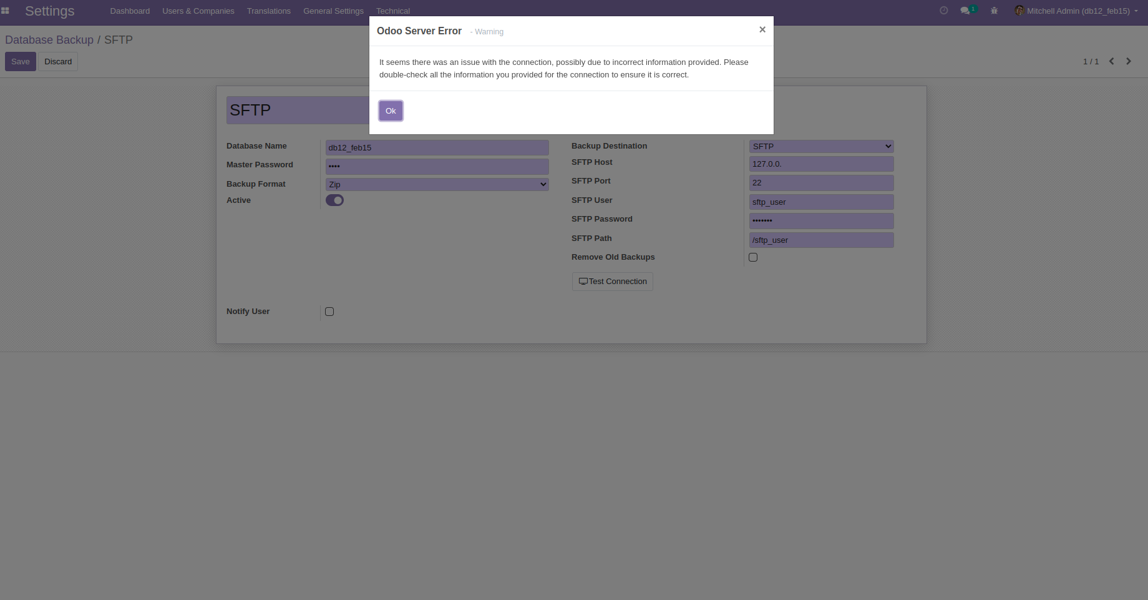
Task: Click the SFTP Port field
Action: [x=822, y=183]
